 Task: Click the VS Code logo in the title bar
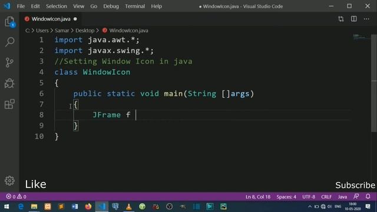point(7,6)
